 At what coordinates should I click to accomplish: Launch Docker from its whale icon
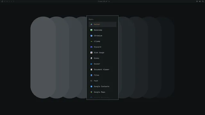tap(91, 64)
